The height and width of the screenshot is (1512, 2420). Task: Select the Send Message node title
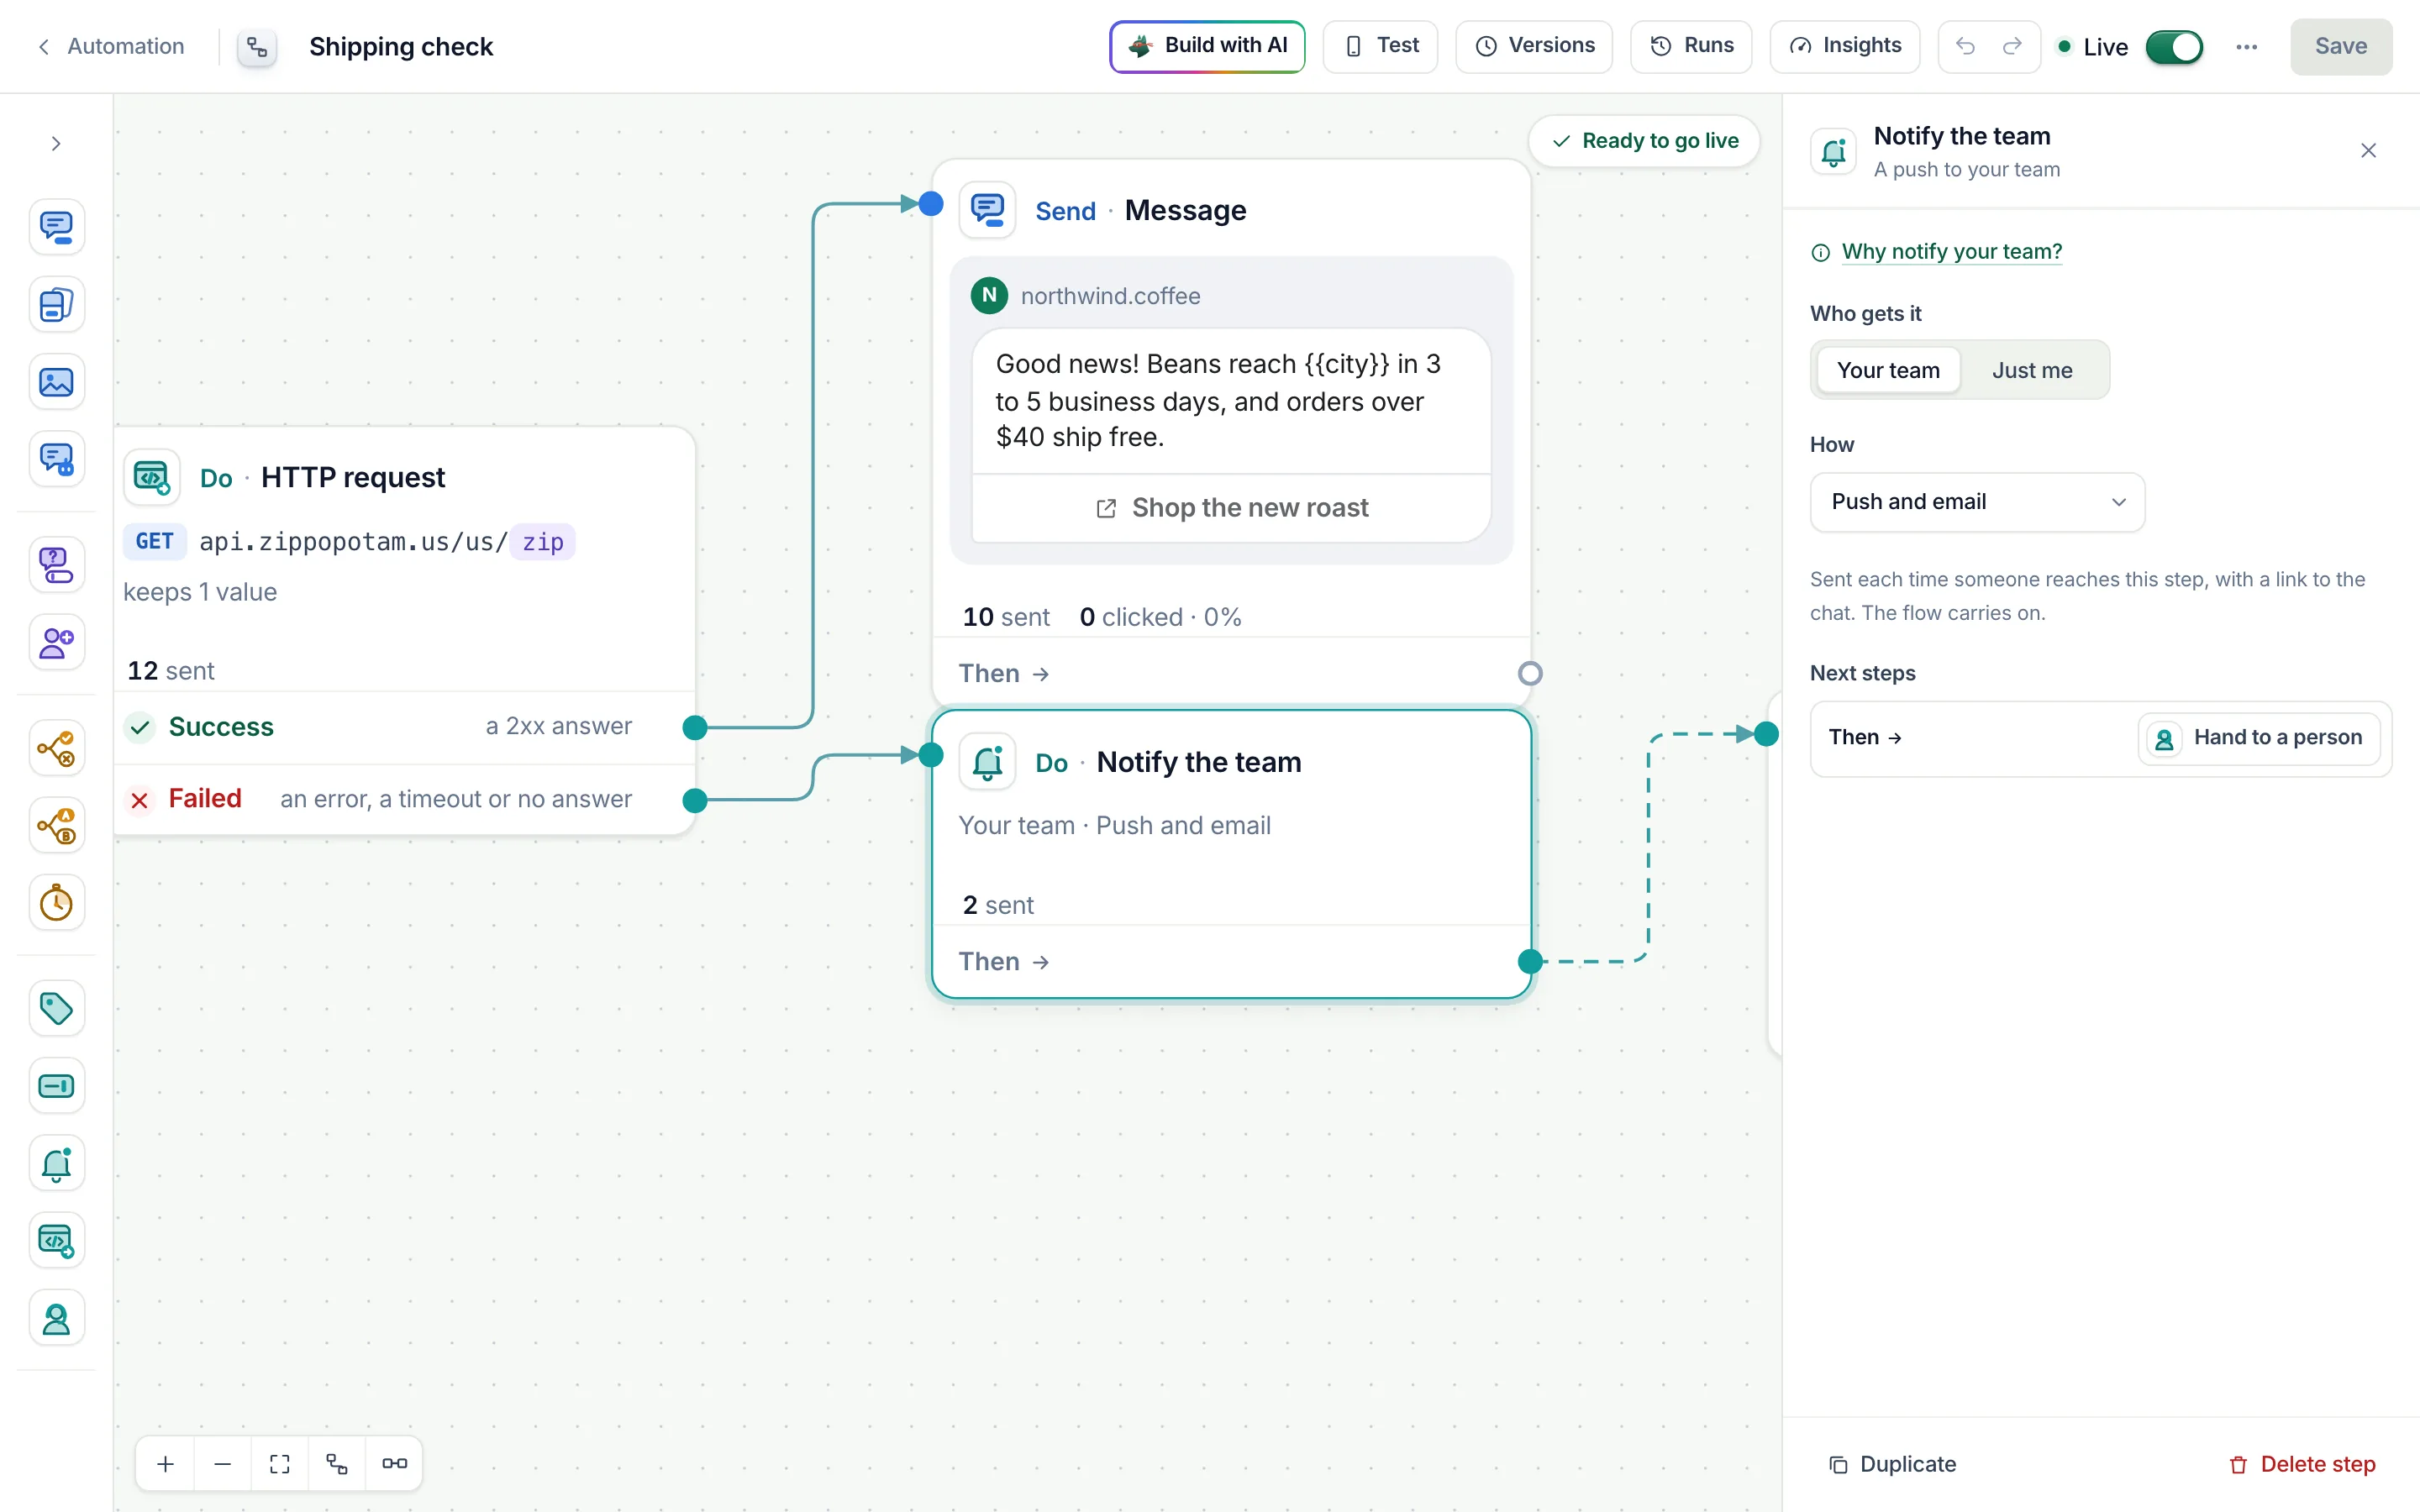1185,211
